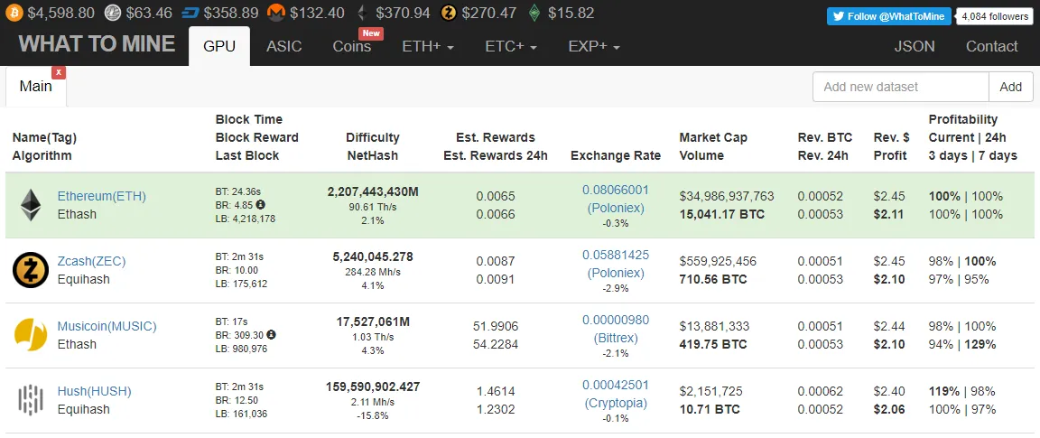This screenshot has width=1040, height=438.
Task: Click Ethereum difficulty 2,207,443,430M value
Action: coord(373,191)
